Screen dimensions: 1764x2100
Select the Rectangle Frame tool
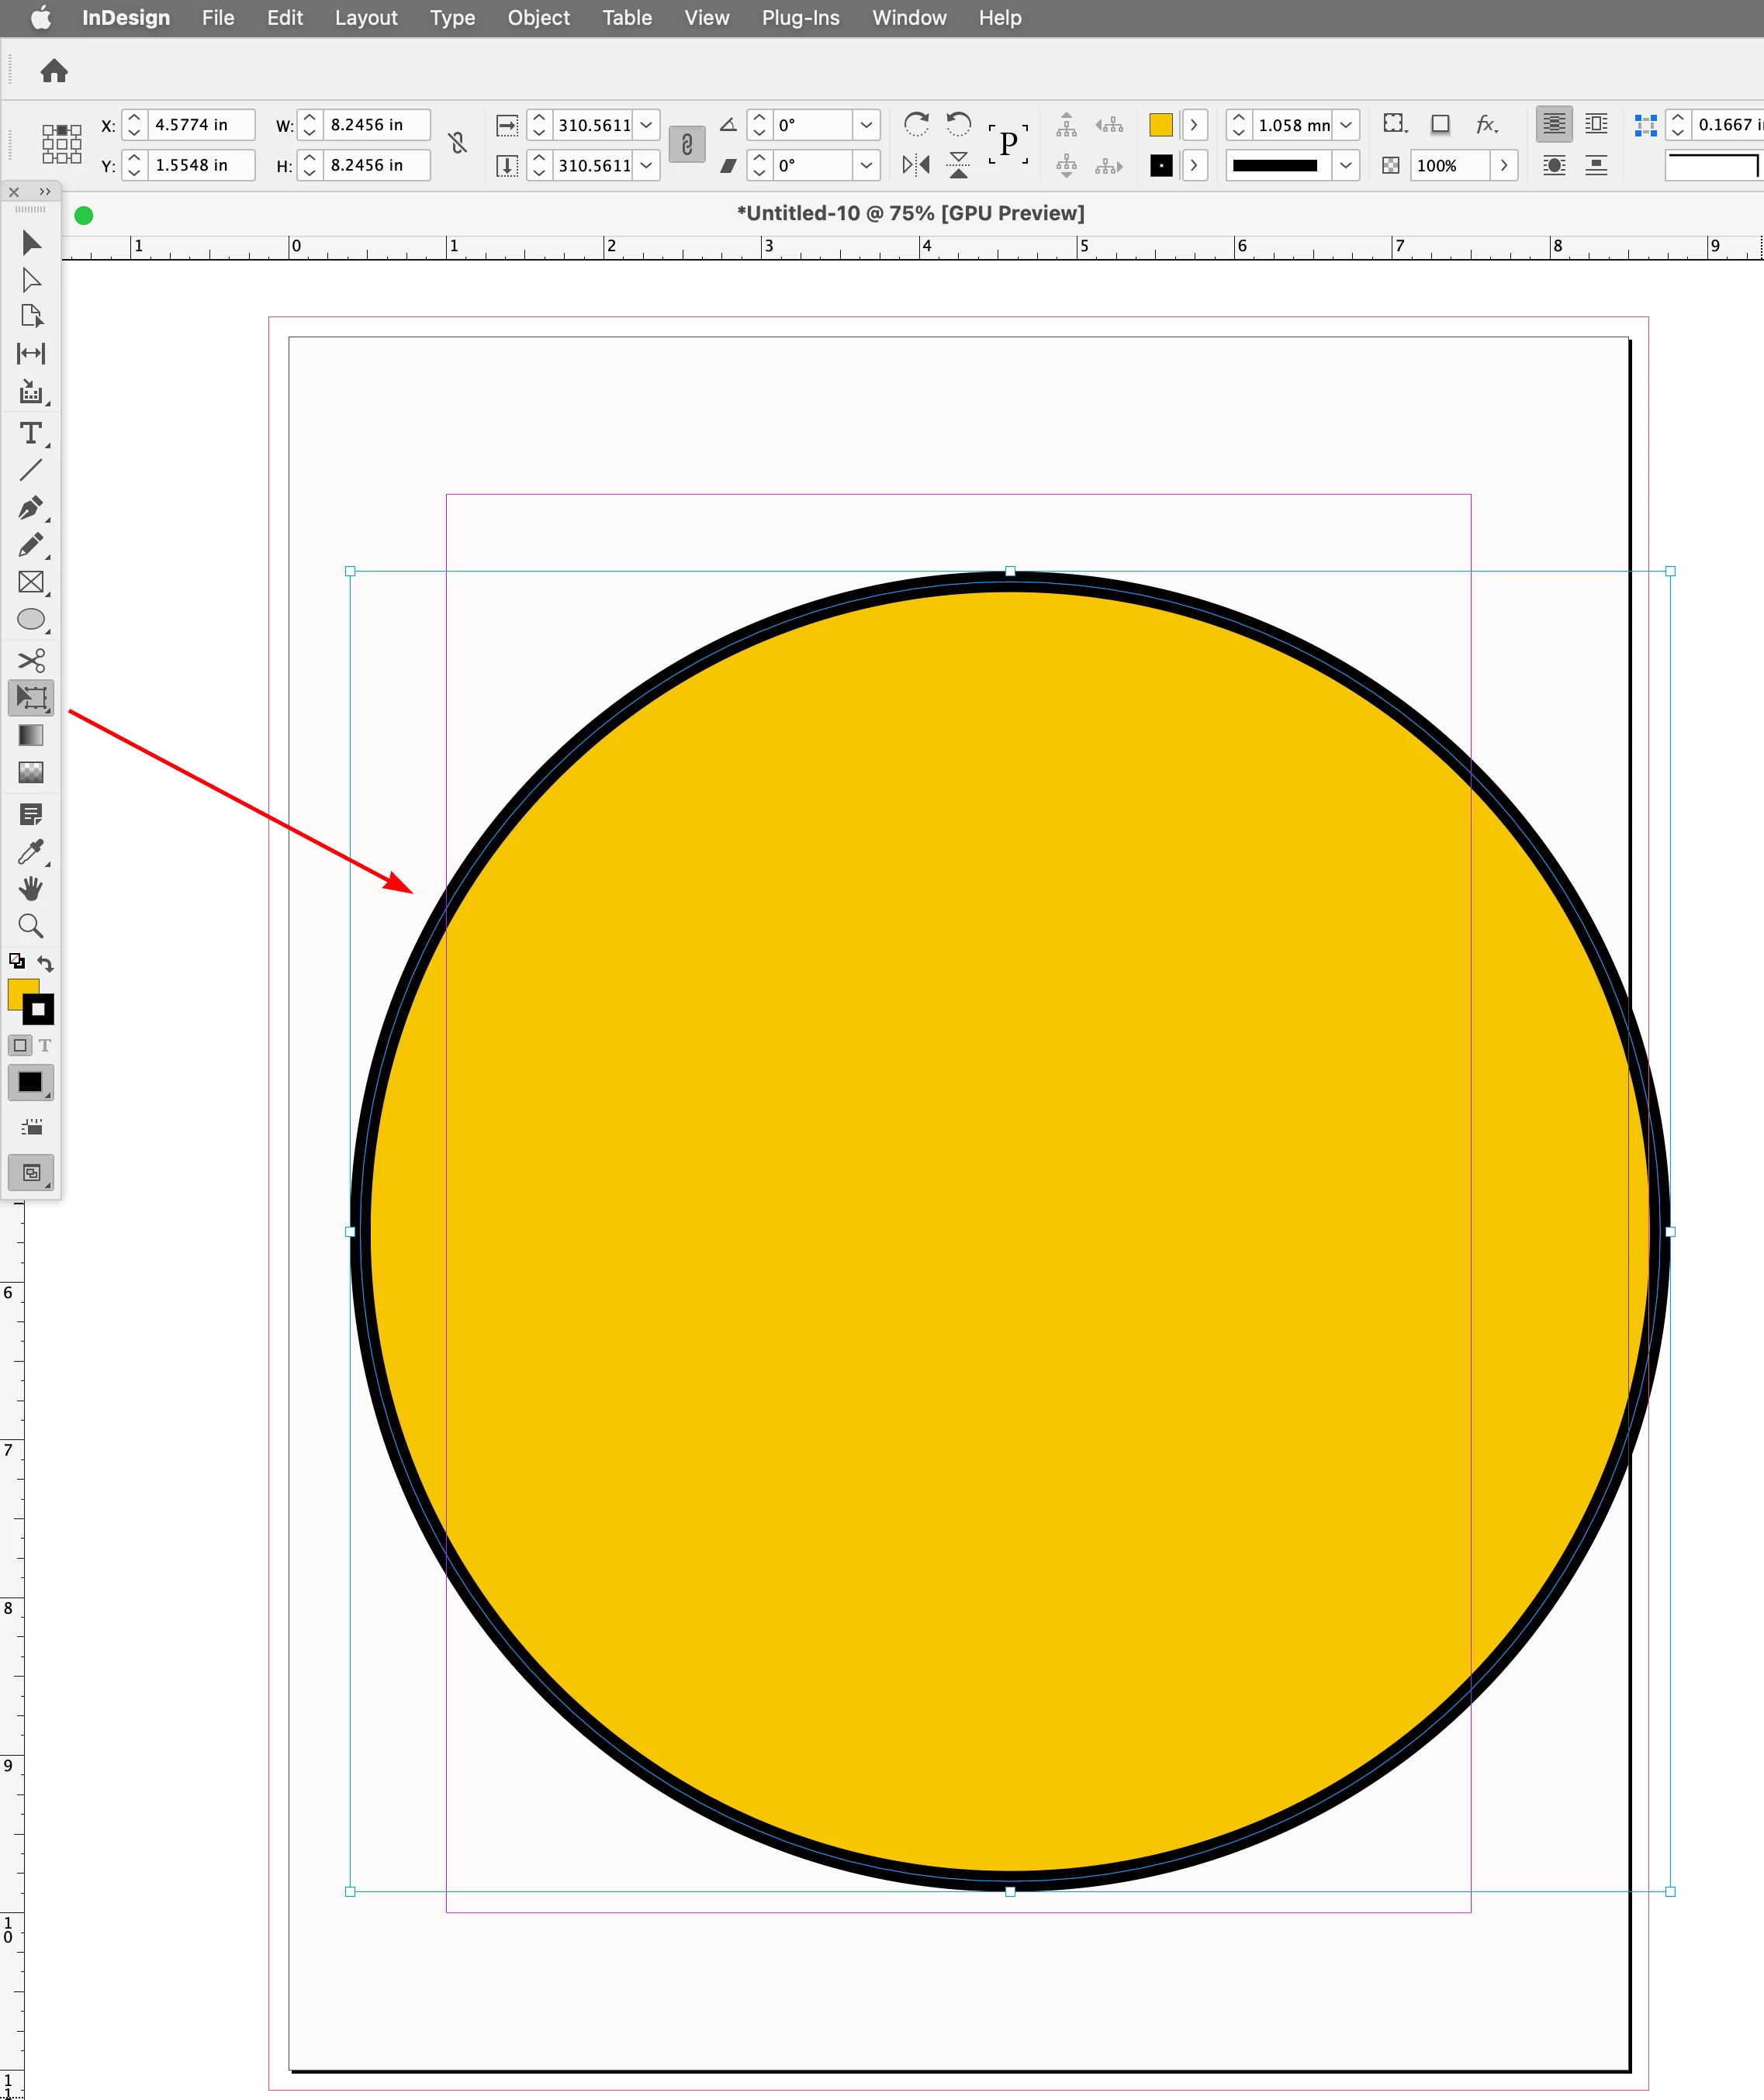(30, 583)
